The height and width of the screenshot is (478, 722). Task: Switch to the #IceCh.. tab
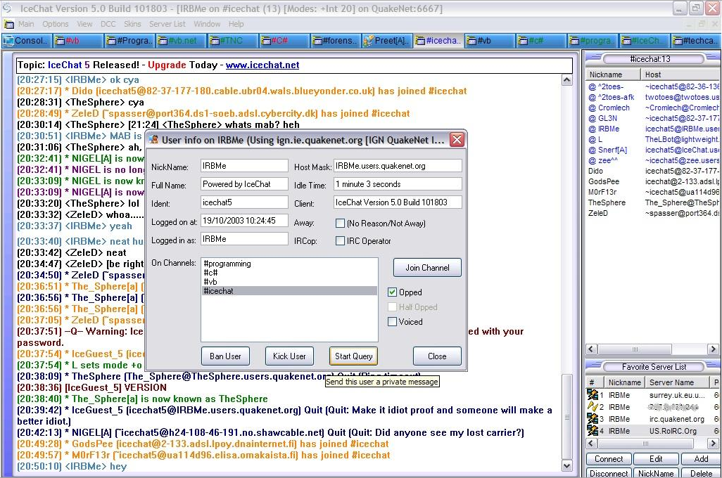644,41
